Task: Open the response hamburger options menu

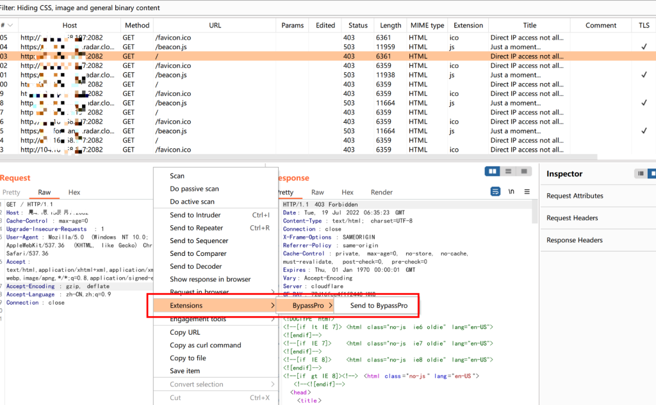Action: [x=527, y=191]
